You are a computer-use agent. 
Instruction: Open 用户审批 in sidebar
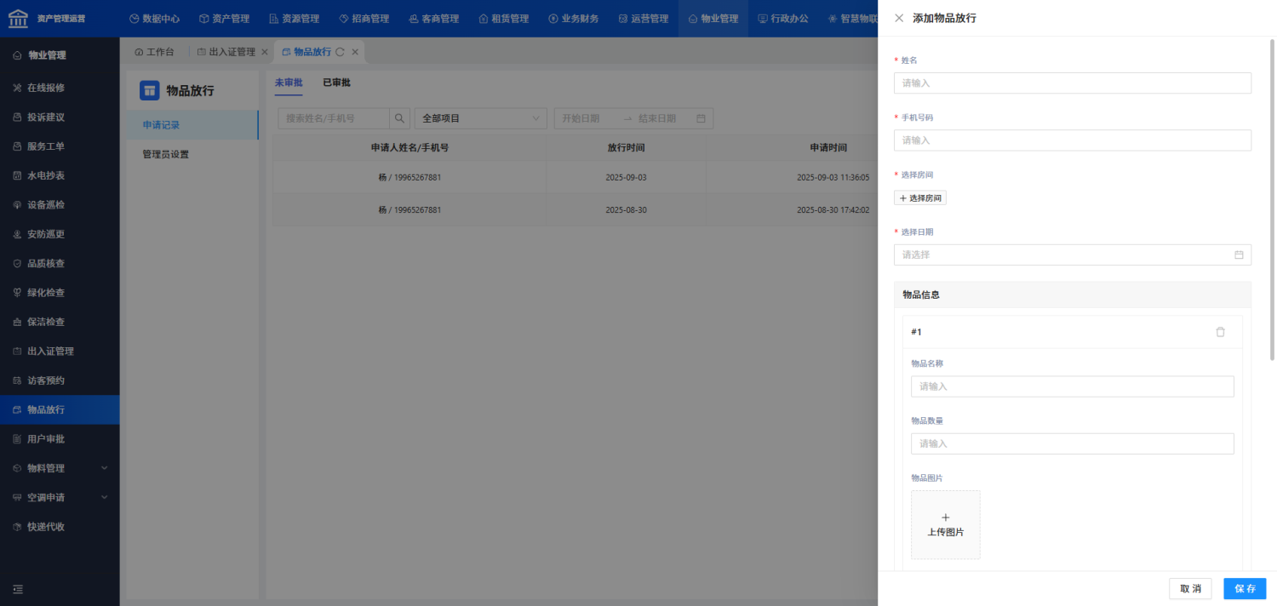60,439
